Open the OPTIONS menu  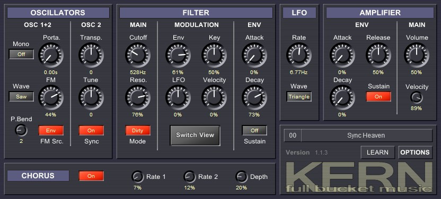pyautogui.click(x=415, y=152)
